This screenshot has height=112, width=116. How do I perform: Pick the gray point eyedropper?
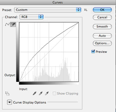(x=41, y=93)
